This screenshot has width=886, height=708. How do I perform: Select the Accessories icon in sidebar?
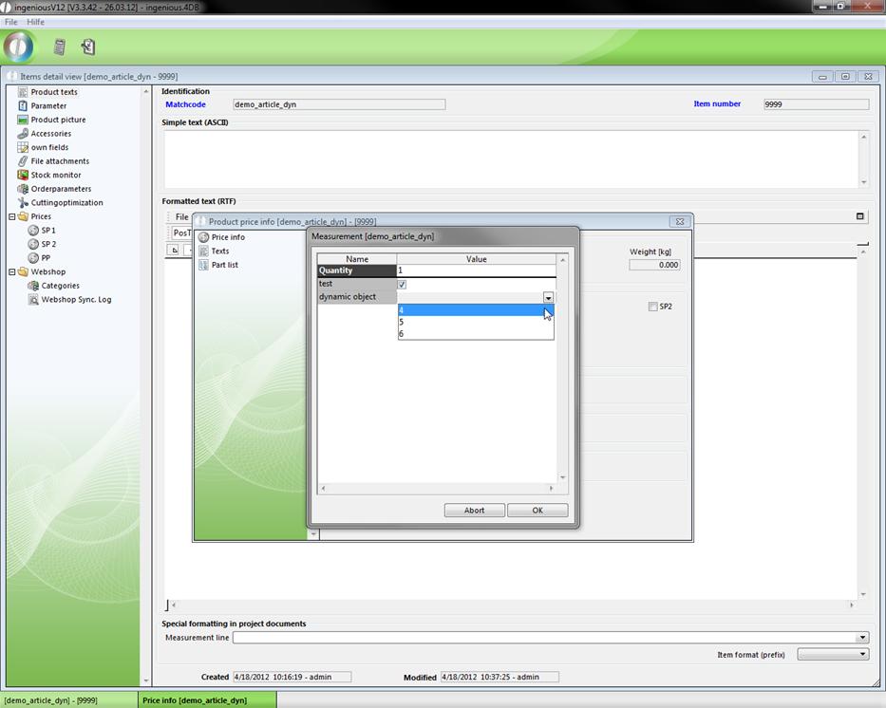click(x=23, y=134)
